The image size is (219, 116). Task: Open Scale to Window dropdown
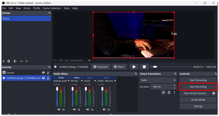pos(89,60)
